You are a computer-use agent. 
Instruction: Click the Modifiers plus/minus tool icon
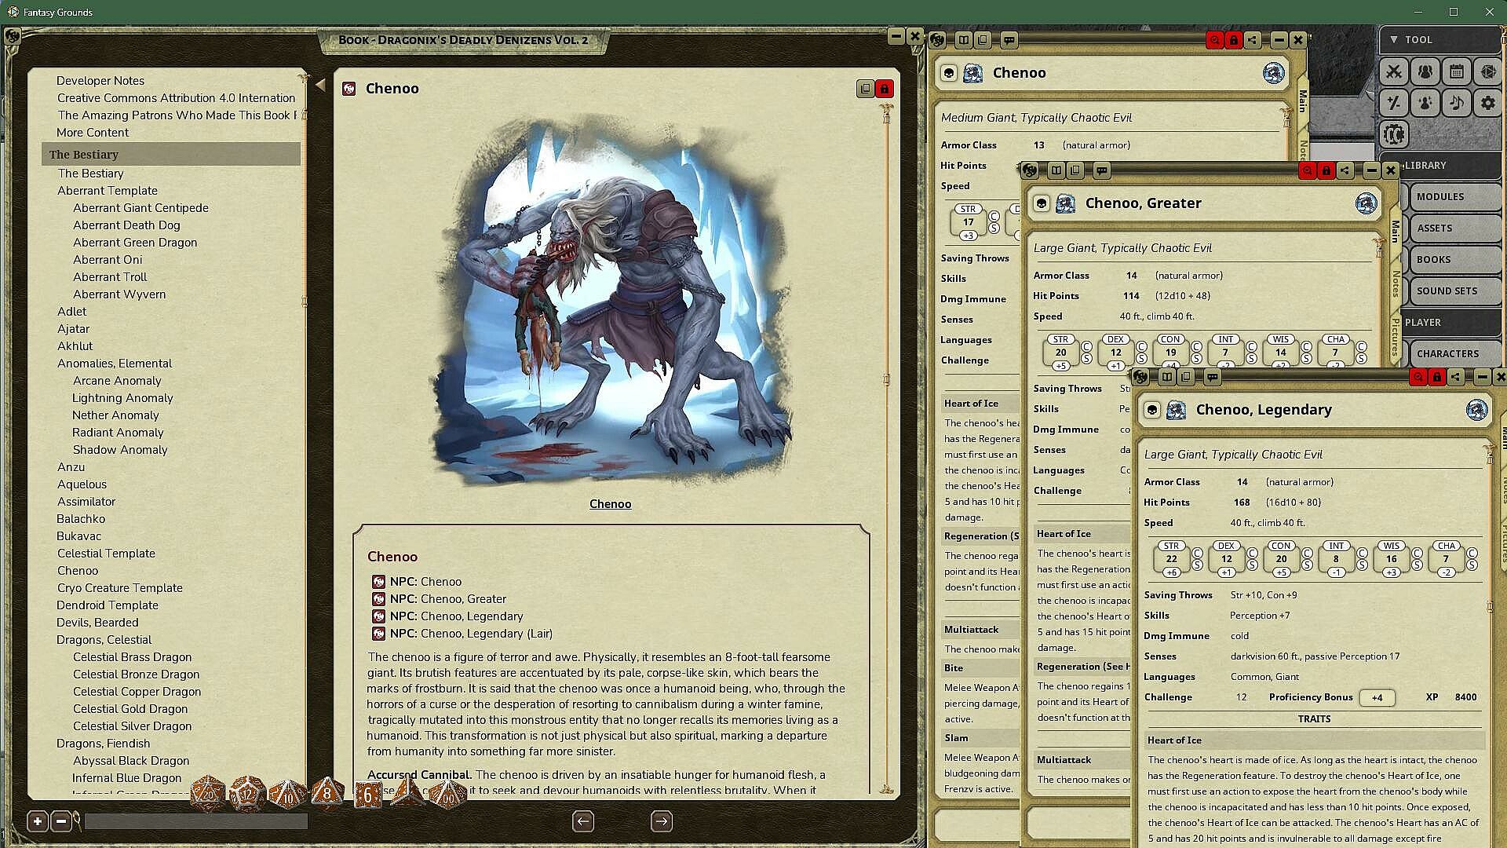[1394, 103]
